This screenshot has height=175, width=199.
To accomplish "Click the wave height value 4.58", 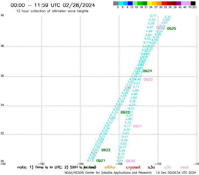I will [135, 91].
